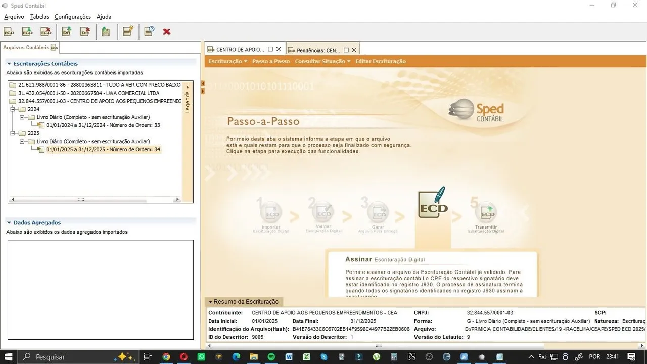Open the Calculator from the taskbar

(394, 357)
